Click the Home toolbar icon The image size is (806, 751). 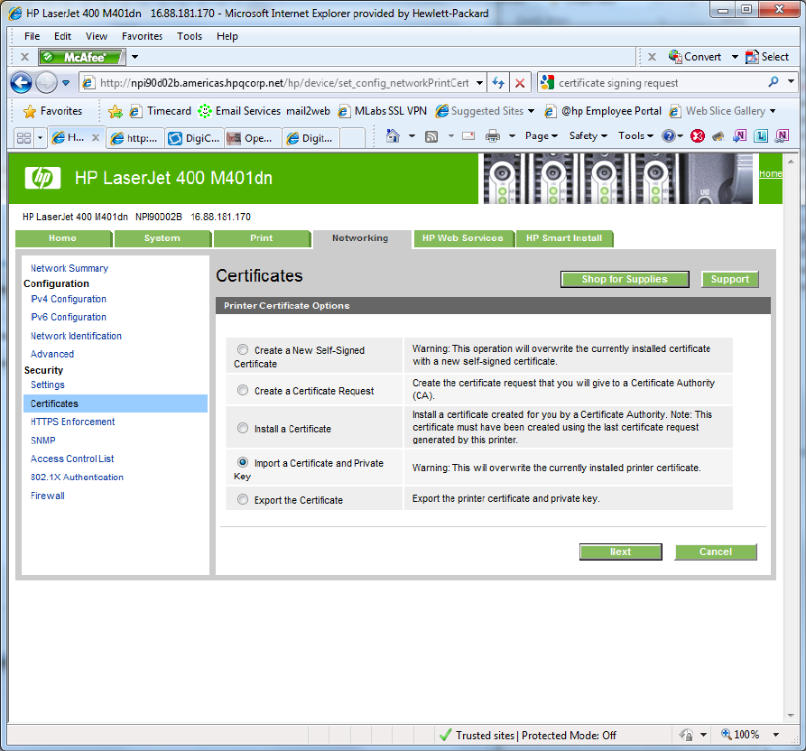pos(393,135)
